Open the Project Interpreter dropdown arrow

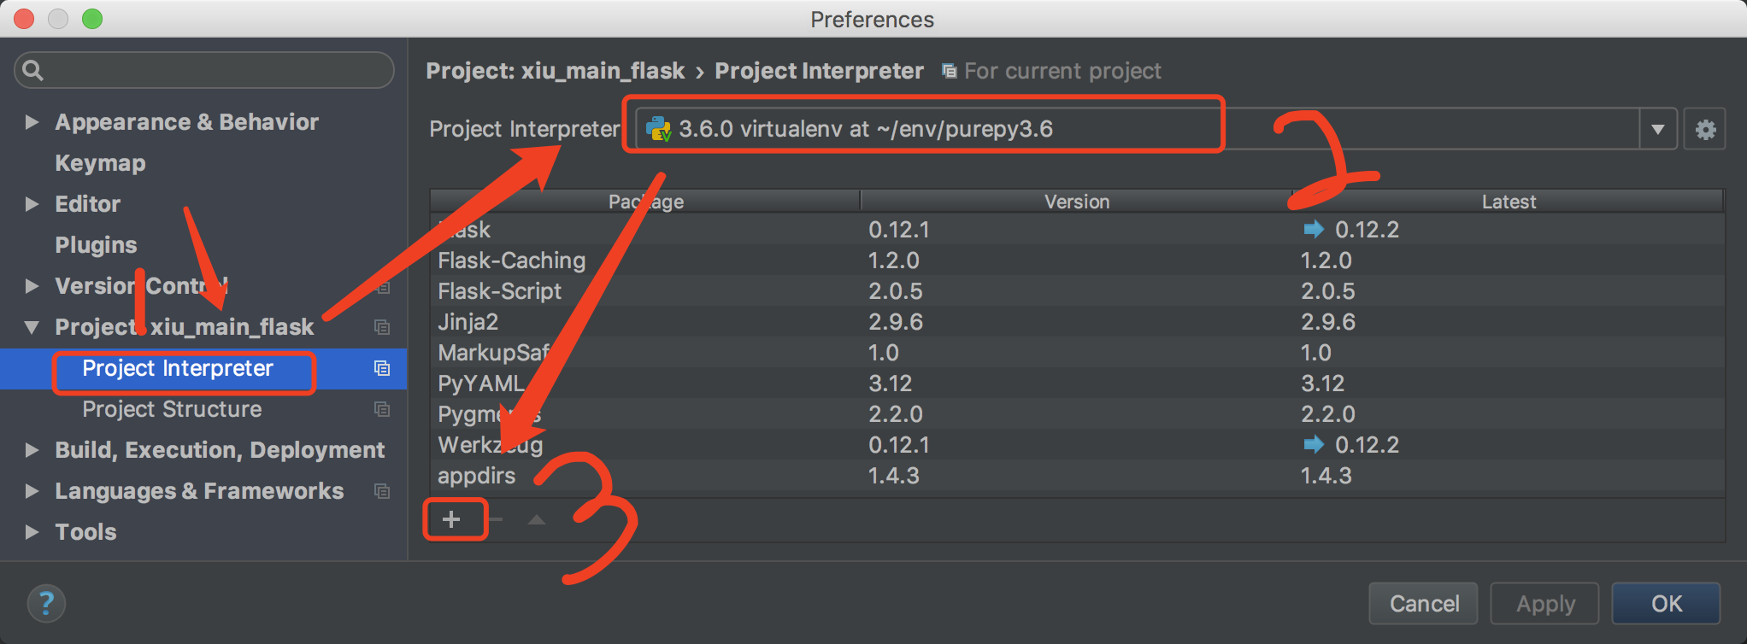[x=1658, y=130]
